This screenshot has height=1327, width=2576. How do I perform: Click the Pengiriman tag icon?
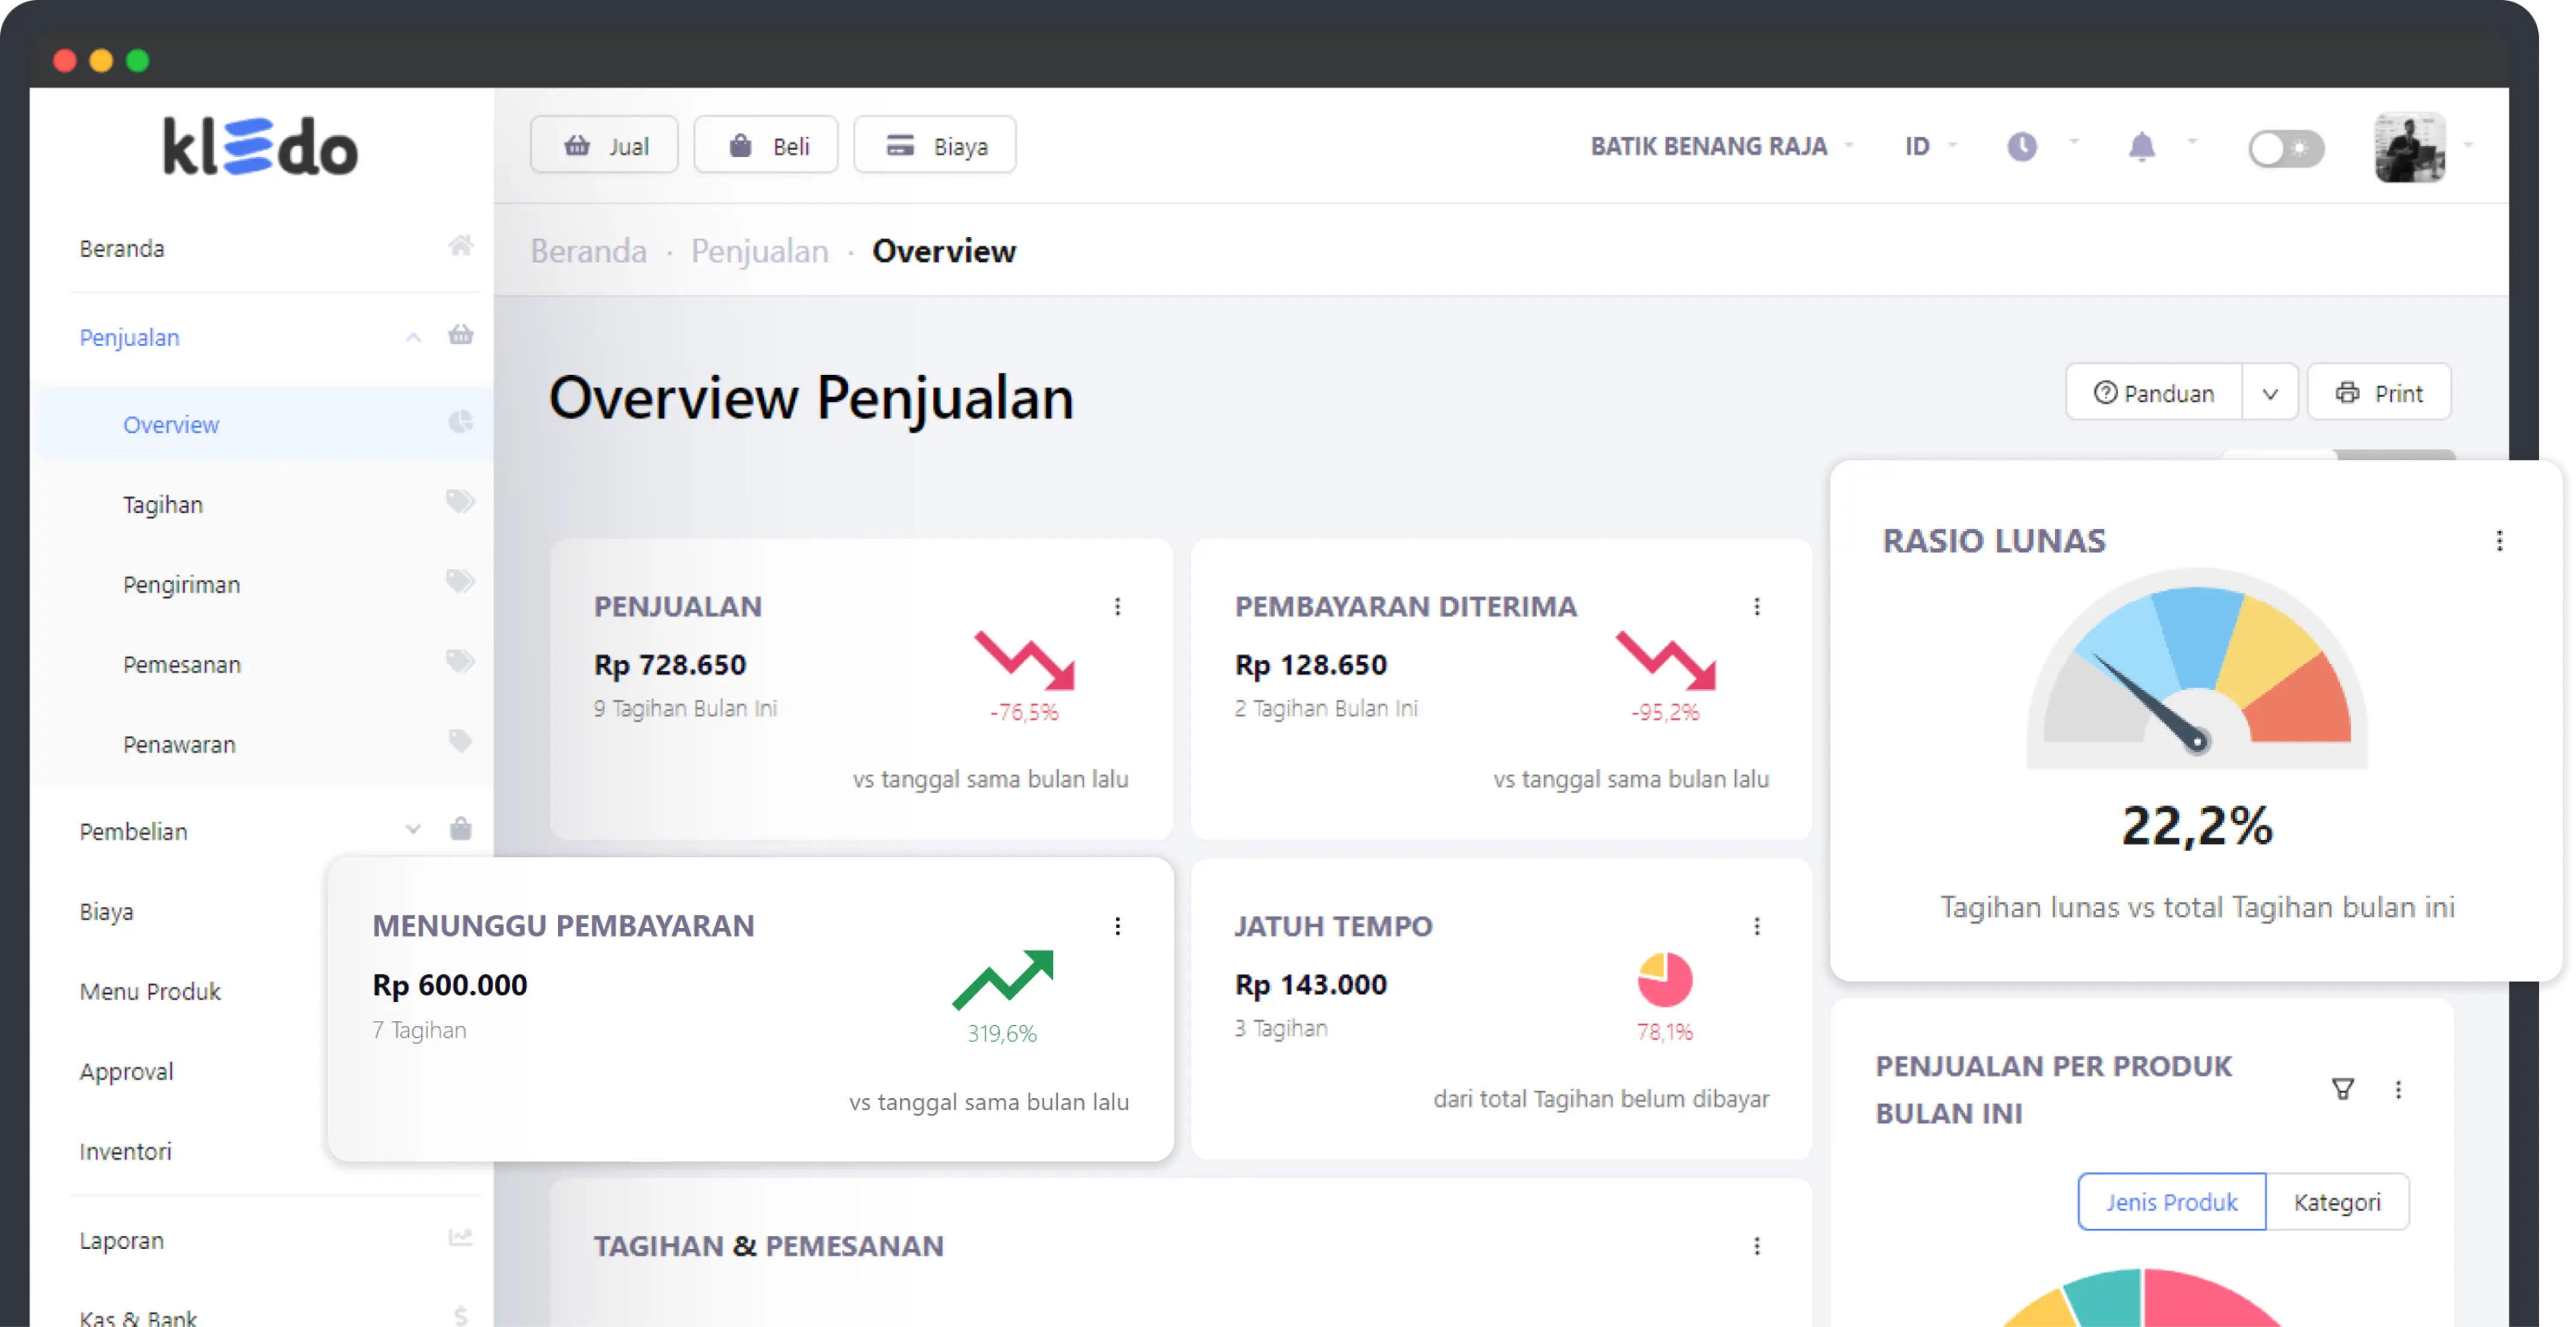[x=460, y=581]
